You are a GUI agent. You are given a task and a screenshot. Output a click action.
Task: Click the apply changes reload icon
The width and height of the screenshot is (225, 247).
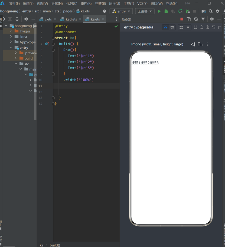tap(180, 11)
